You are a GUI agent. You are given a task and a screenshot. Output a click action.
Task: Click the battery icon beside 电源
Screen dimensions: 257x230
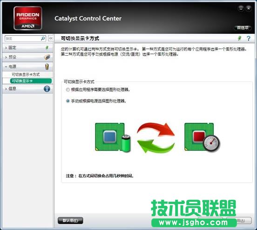pos(47,67)
